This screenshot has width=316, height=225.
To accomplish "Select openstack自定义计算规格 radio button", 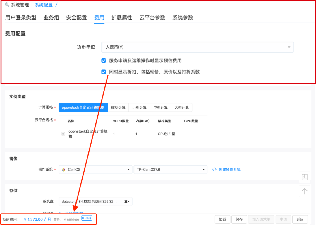I will pos(63,134).
